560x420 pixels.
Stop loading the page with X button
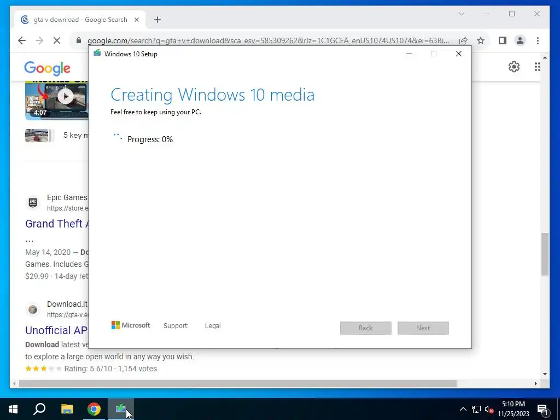pyautogui.click(x=57, y=40)
